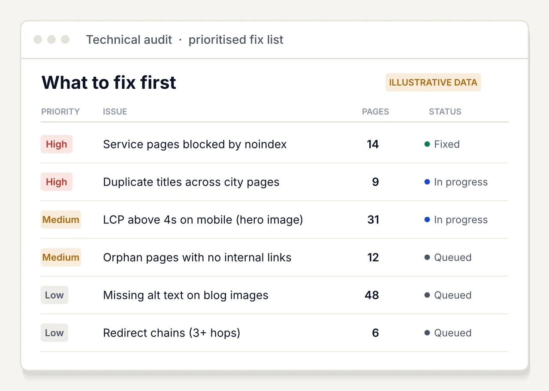Click 'Queued' status for orphan pages
549x391 pixels.
tap(448, 257)
